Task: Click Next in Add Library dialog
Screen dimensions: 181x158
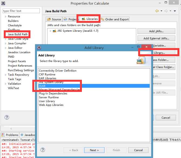Action: click(x=94, y=150)
